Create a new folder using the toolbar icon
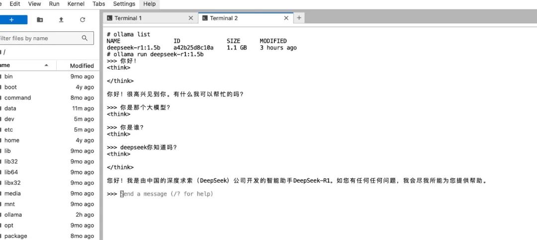Screen dimensions: 537x240 pyautogui.click(x=40, y=20)
